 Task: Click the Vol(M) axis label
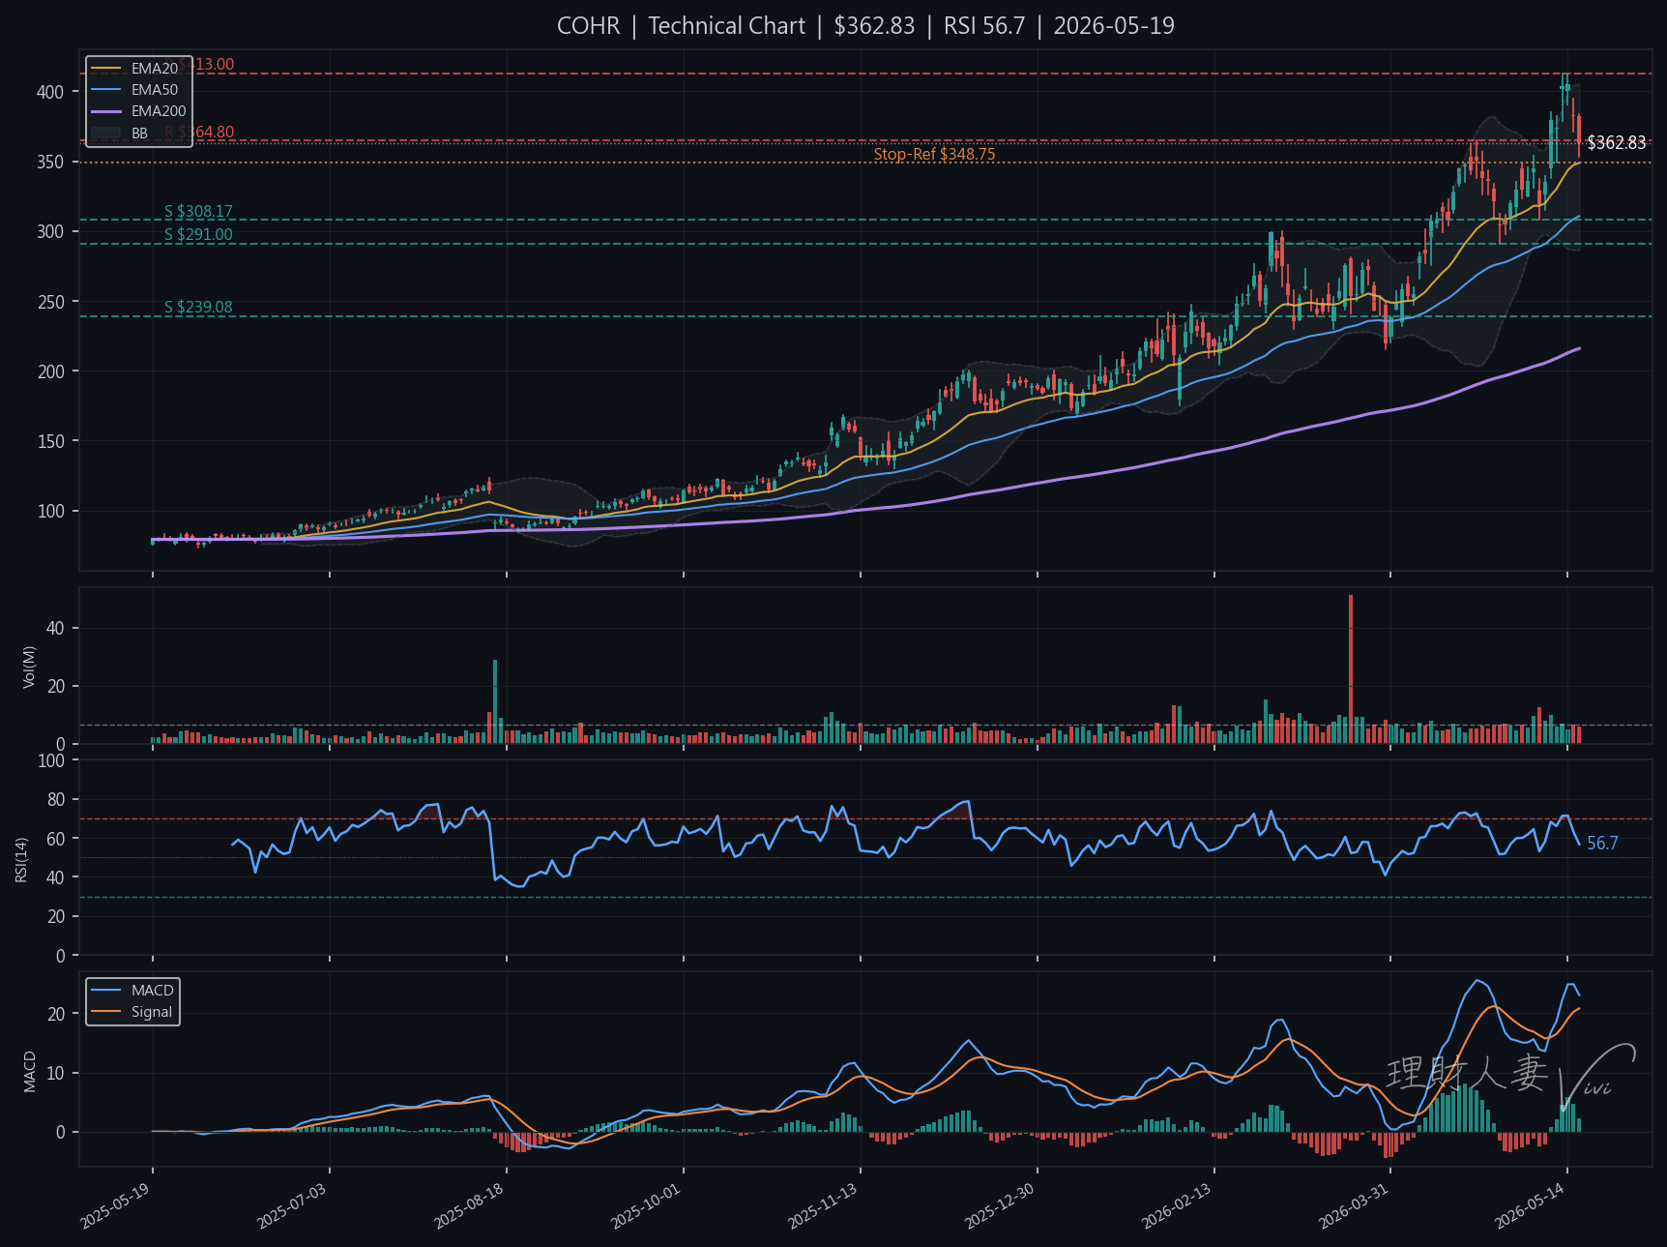tap(29, 668)
